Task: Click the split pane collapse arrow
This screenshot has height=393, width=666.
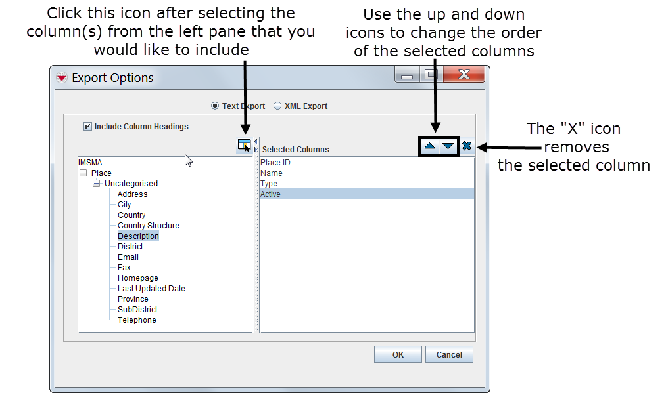Action: click(x=256, y=141)
